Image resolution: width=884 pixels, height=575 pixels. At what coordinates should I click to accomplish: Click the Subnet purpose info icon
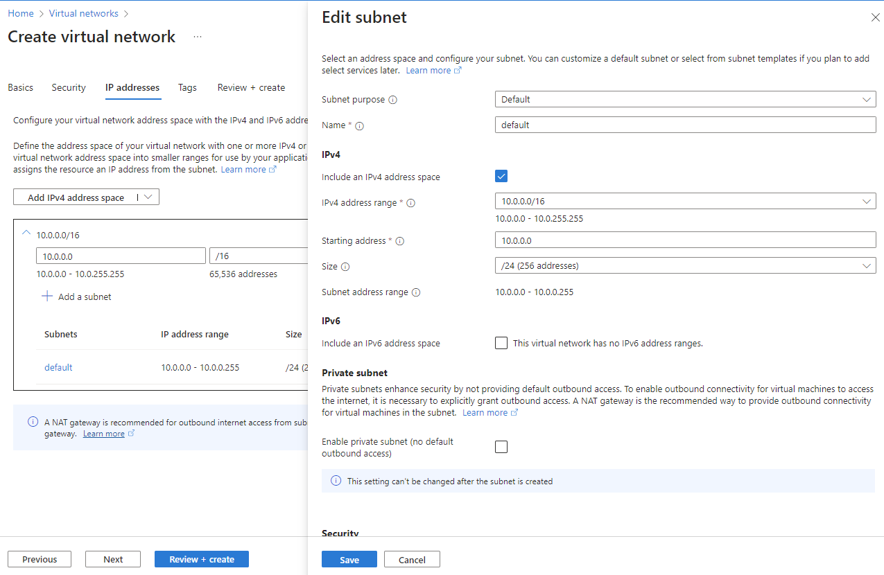[x=393, y=100]
